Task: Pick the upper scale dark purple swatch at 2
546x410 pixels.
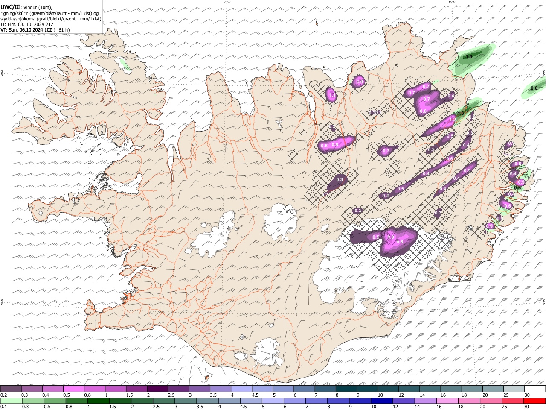Action: coord(157,389)
